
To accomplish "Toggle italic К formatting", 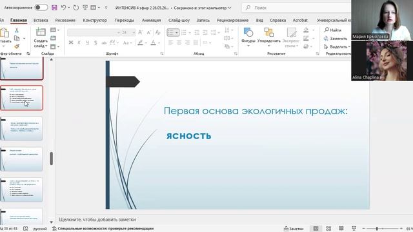I will (x=79, y=43).
